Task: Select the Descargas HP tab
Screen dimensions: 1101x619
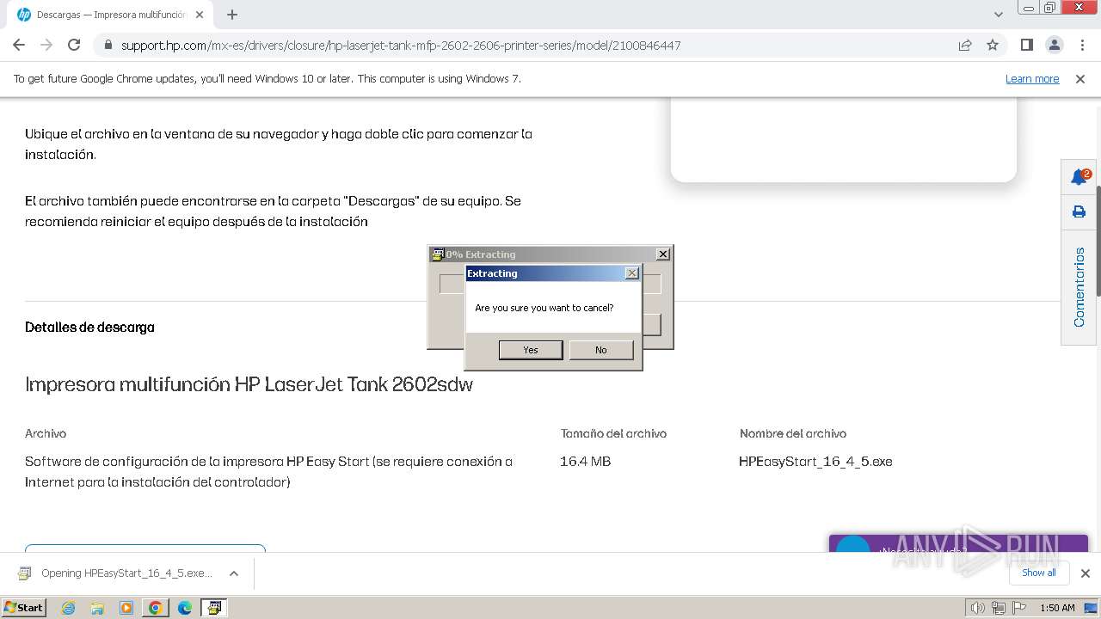Action: 110,15
